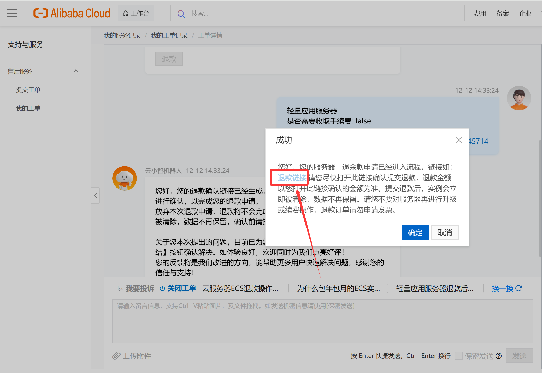Click the message input text area
The height and width of the screenshot is (373, 542).
[x=322, y=321]
